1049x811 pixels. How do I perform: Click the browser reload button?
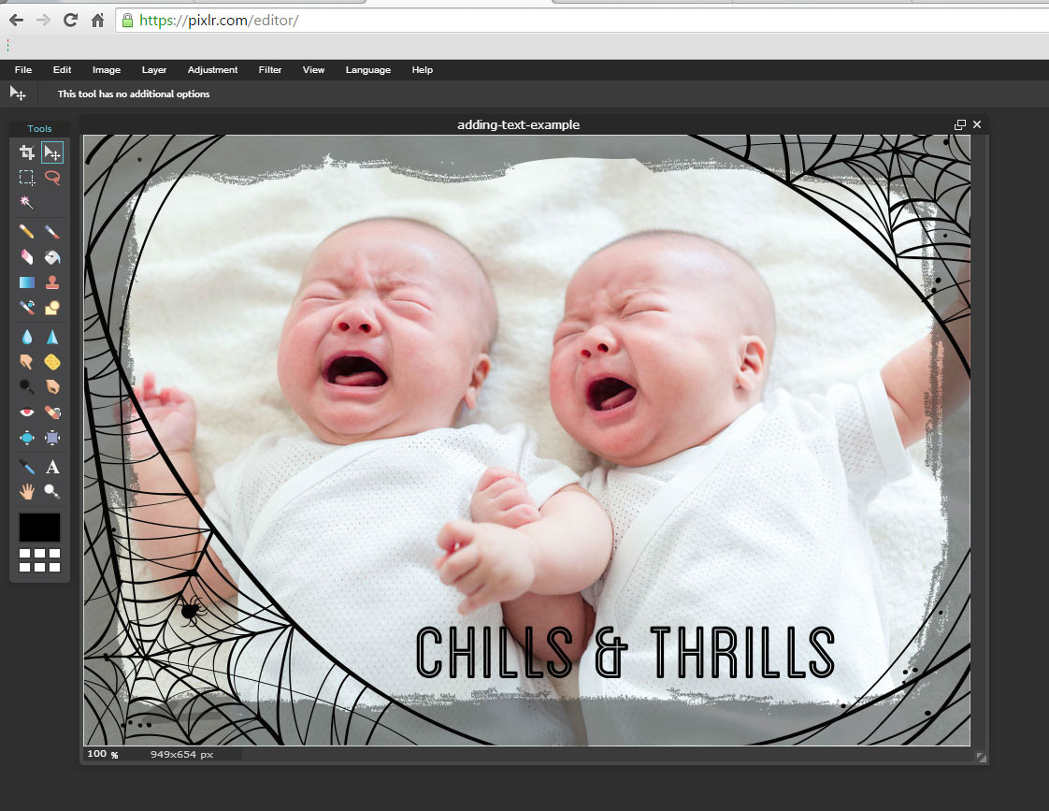pos(70,20)
